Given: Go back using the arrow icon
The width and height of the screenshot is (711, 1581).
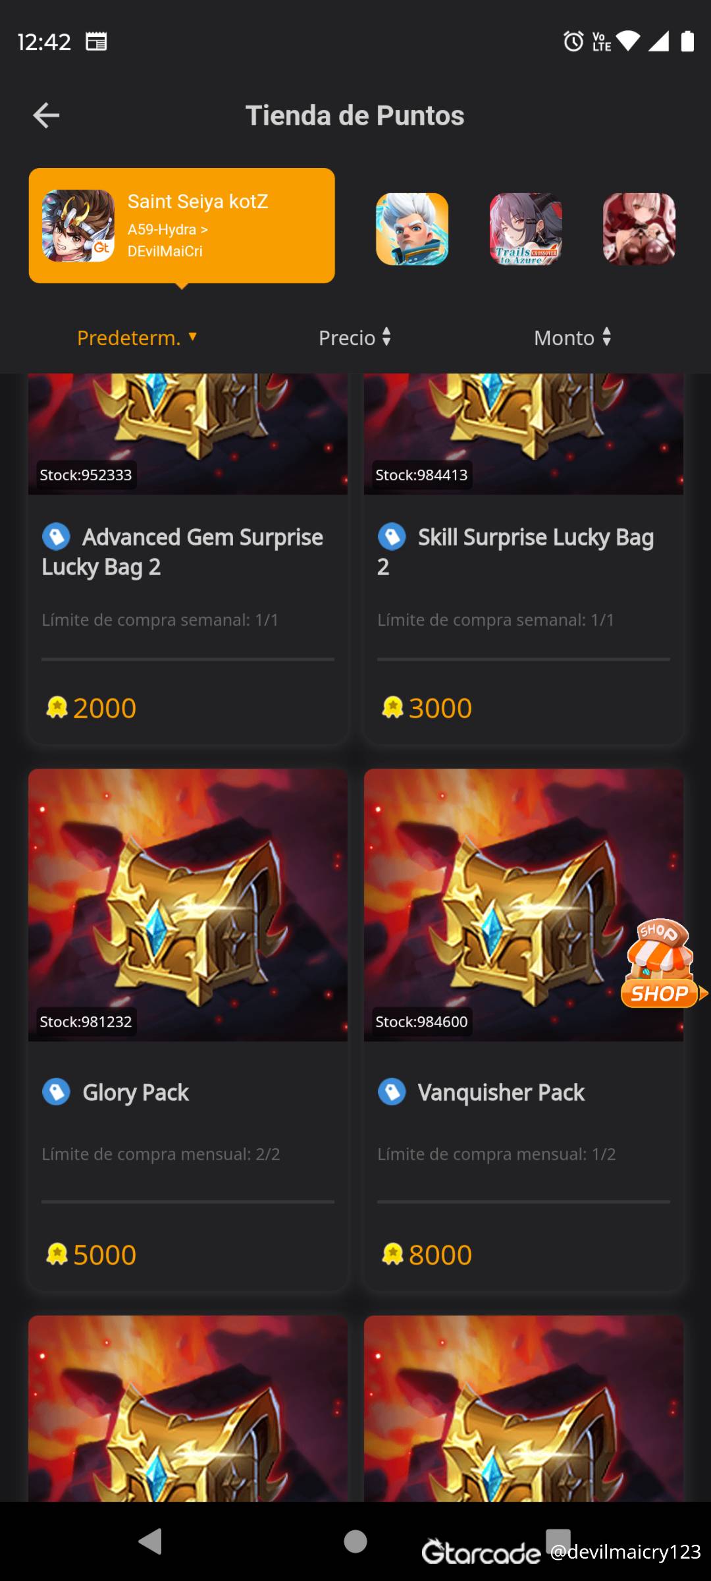Looking at the screenshot, I should coord(46,115).
